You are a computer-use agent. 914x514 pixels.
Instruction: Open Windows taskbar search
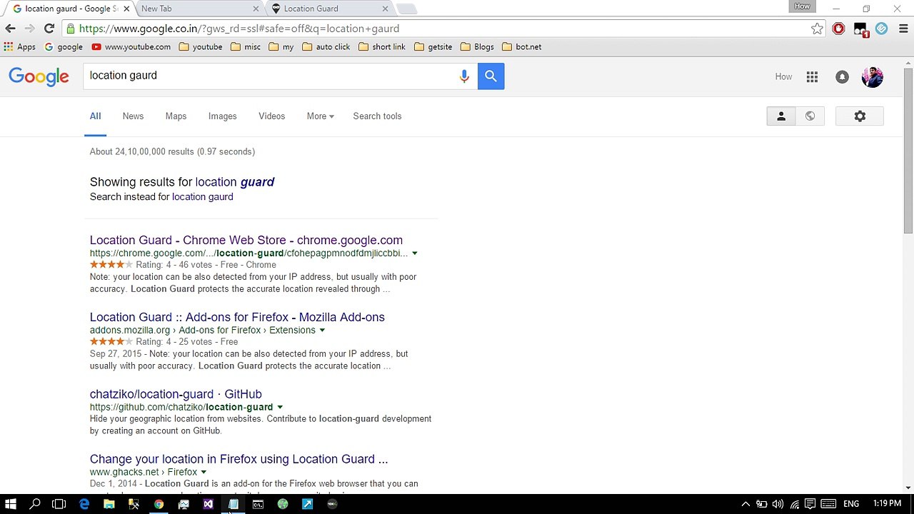(x=35, y=504)
